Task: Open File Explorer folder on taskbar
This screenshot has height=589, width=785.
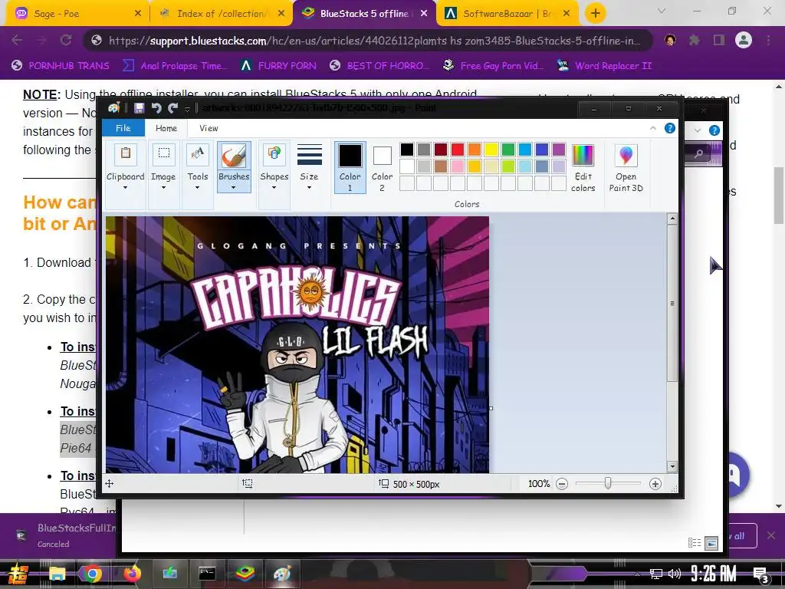Action: pyautogui.click(x=57, y=574)
